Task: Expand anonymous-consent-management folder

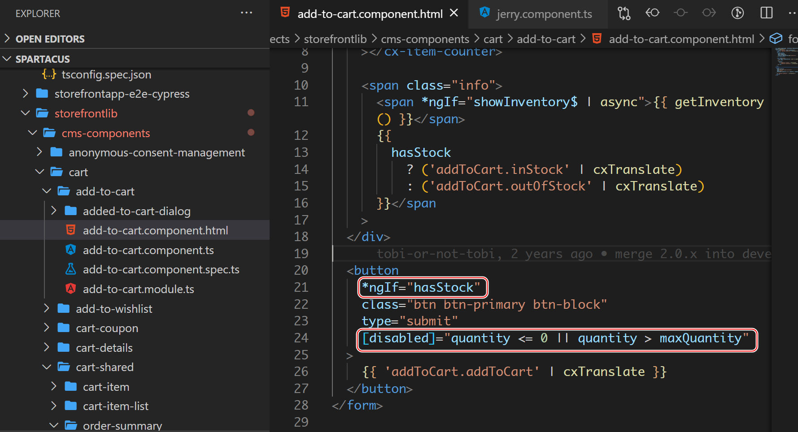Action: (x=39, y=152)
